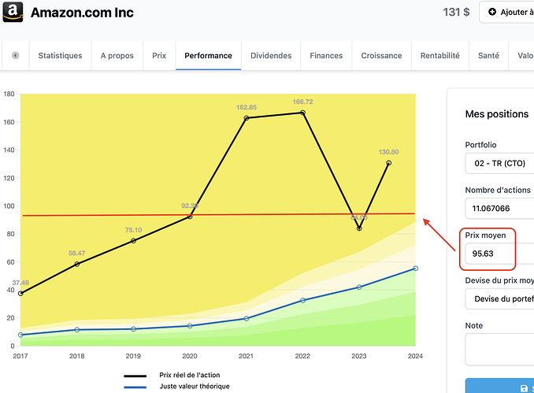Image resolution: width=534 pixels, height=393 pixels.
Task: Switch to the A propos tab
Action: pos(117,55)
